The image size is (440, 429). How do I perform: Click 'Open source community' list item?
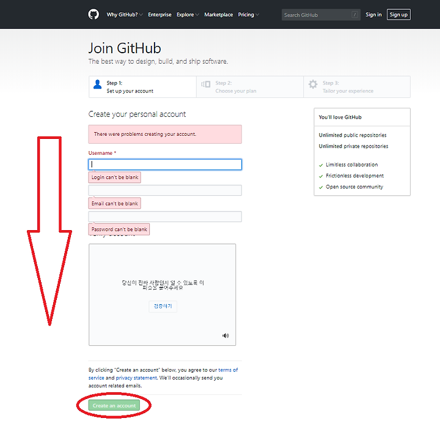354,187
